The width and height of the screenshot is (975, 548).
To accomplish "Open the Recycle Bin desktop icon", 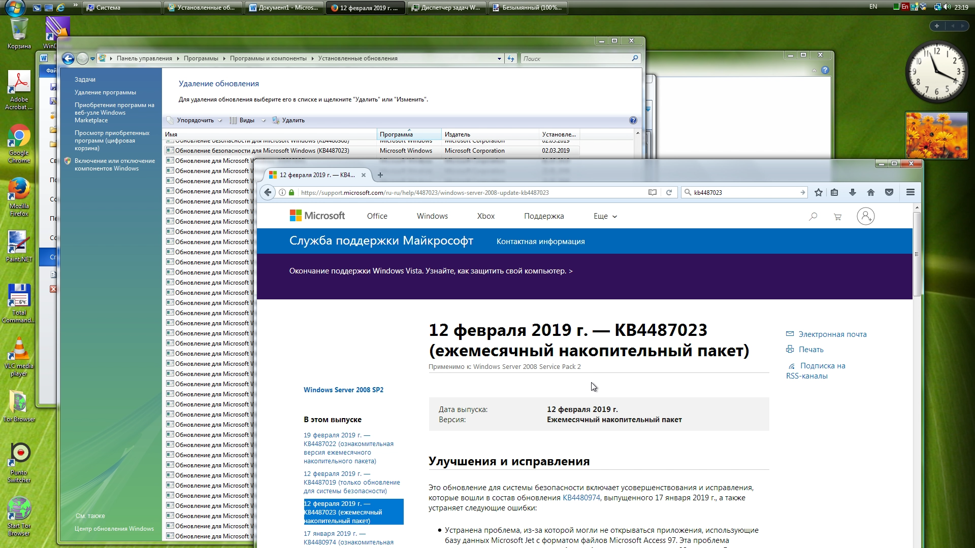I will coord(19,33).
